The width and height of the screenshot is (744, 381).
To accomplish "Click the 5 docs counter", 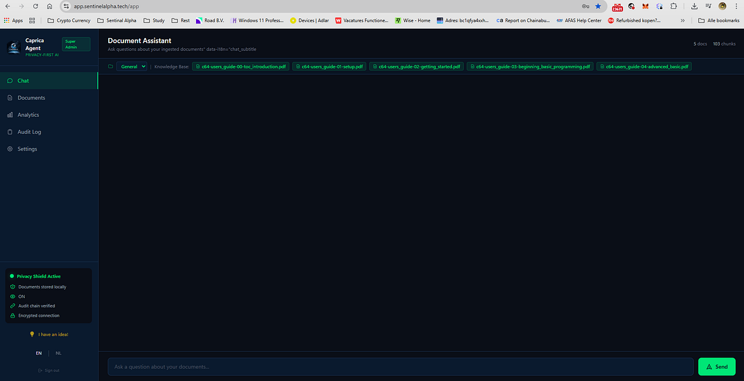I will pos(700,44).
